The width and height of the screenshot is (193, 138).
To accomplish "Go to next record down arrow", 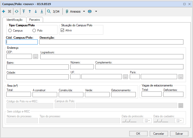I will pos(36,11).
